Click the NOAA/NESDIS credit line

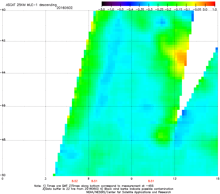[x=128, y=192]
